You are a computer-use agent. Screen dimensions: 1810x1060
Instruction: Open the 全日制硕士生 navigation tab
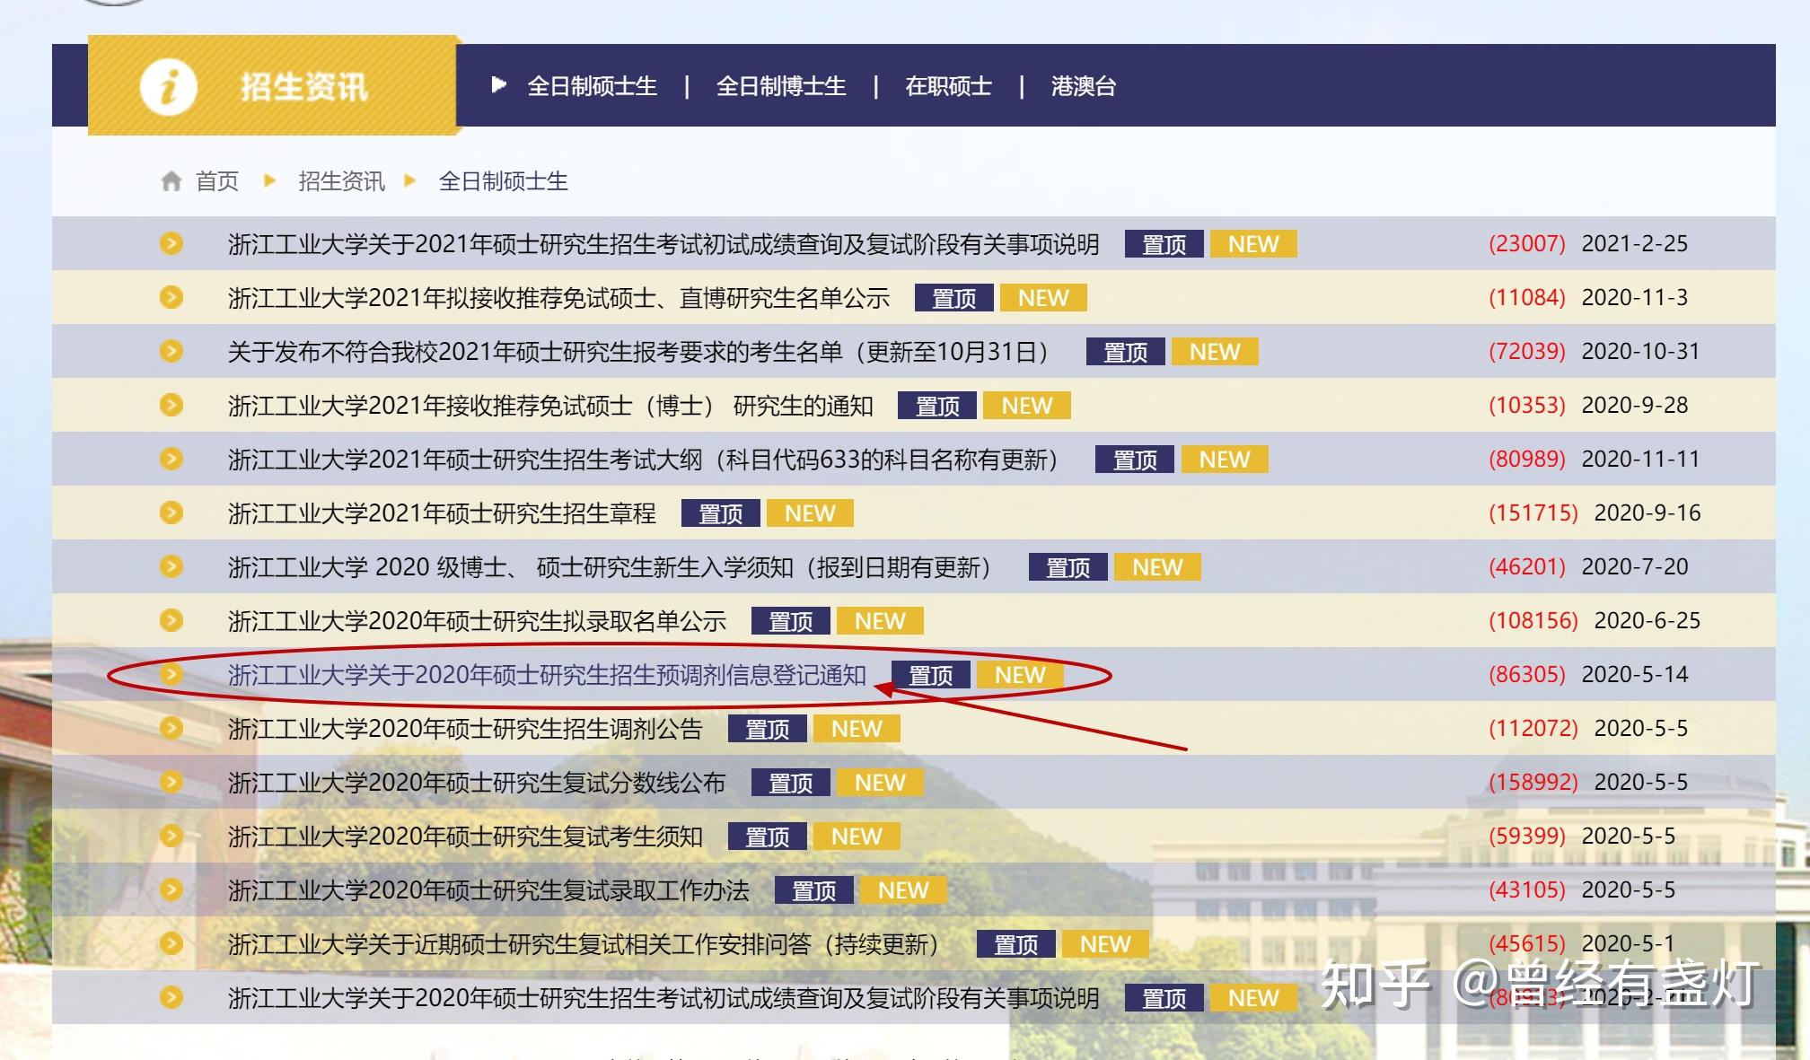592,86
